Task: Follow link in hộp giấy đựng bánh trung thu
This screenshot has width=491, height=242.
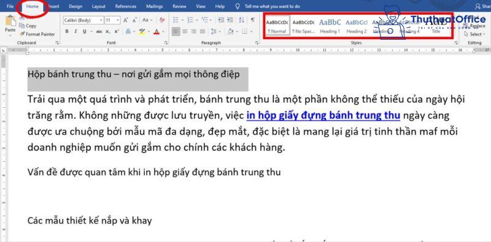Action: point(323,116)
